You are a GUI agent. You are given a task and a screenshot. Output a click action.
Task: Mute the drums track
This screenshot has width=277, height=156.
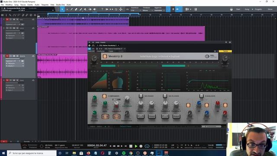pyautogui.click(x=7, y=56)
